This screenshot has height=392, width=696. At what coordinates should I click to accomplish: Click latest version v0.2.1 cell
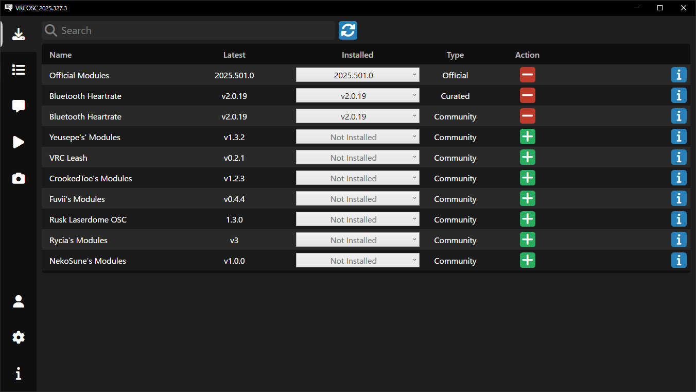pos(234,158)
